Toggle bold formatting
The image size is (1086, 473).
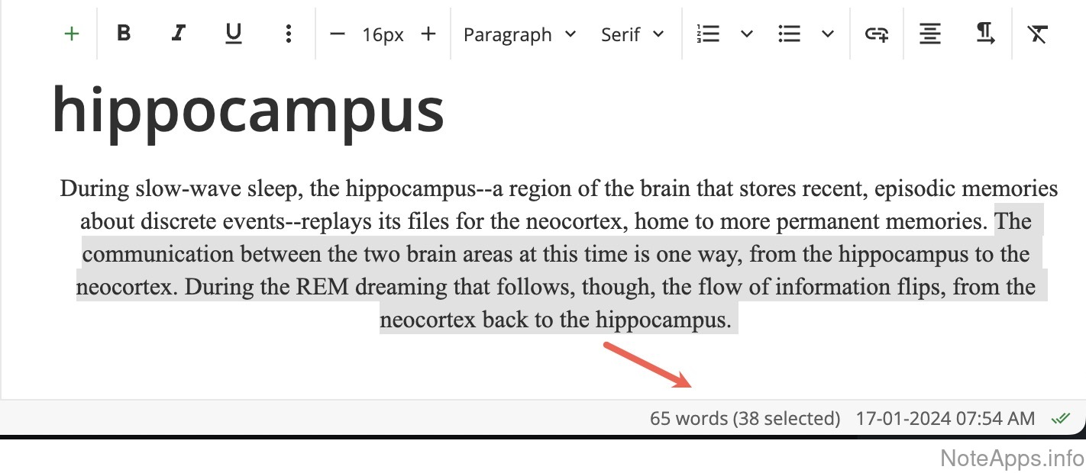point(124,34)
